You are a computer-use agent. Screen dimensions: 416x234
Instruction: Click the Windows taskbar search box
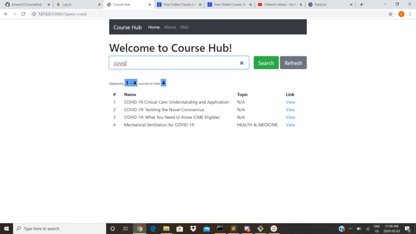59,228
